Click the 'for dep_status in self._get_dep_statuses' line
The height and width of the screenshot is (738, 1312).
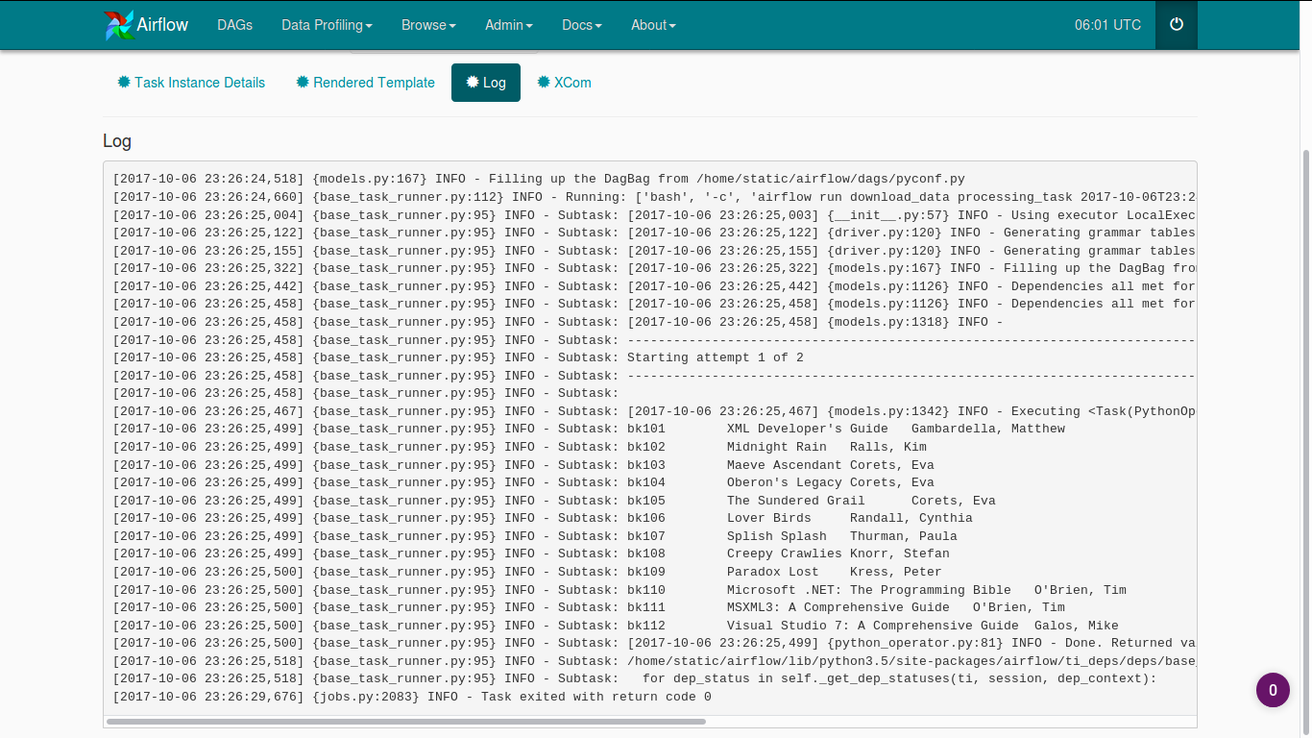(635, 678)
